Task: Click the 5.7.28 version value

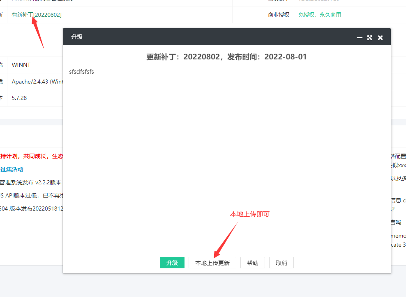Action: point(19,98)
